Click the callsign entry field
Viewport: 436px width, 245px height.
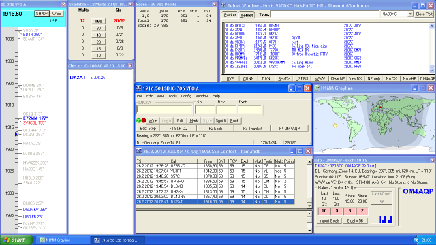tap(164, 110)
